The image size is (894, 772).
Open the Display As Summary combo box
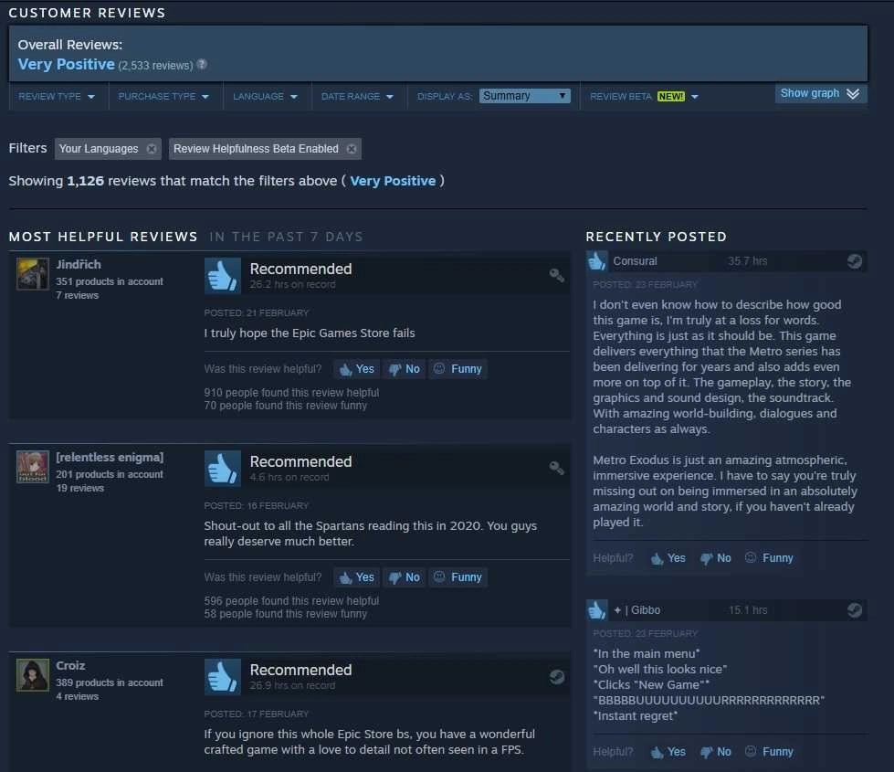[x=524, y=96]
